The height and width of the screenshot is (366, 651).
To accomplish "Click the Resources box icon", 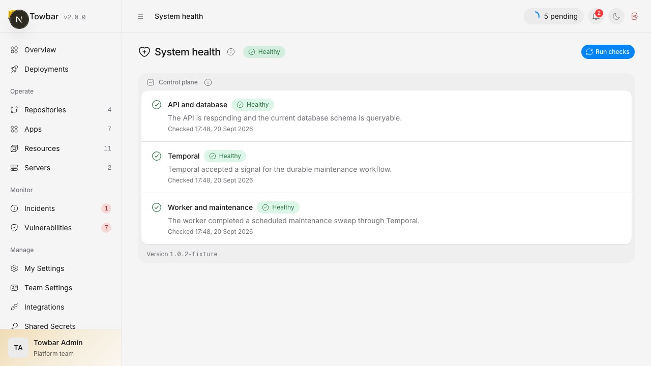I will tap(14, 148).
